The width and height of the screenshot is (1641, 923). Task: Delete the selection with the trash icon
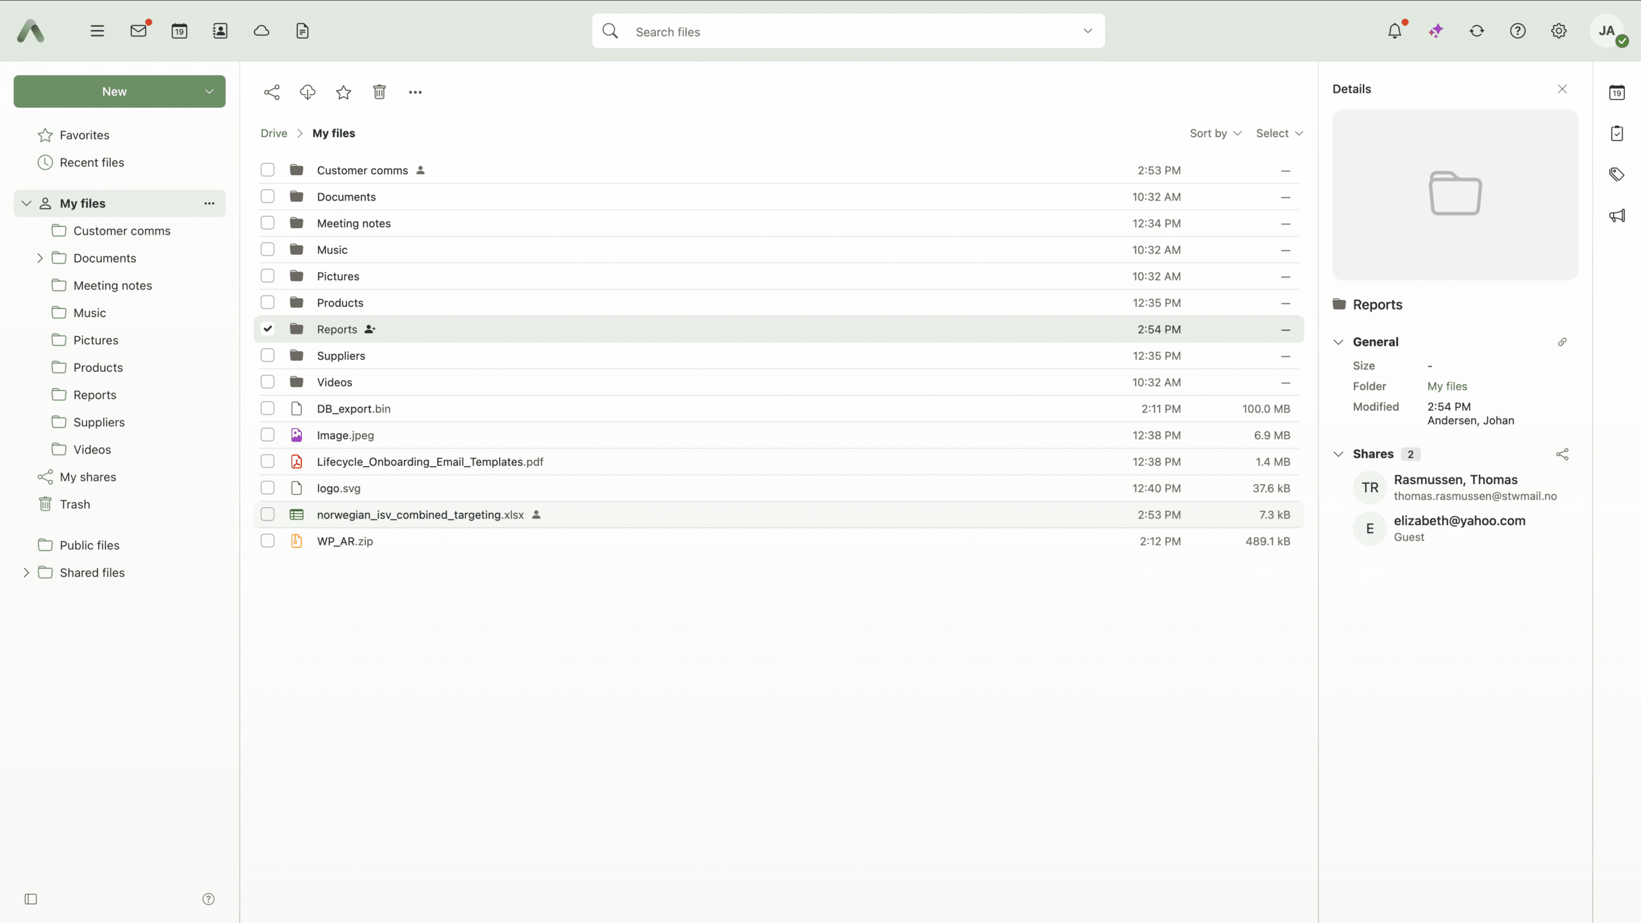[379, 92]
